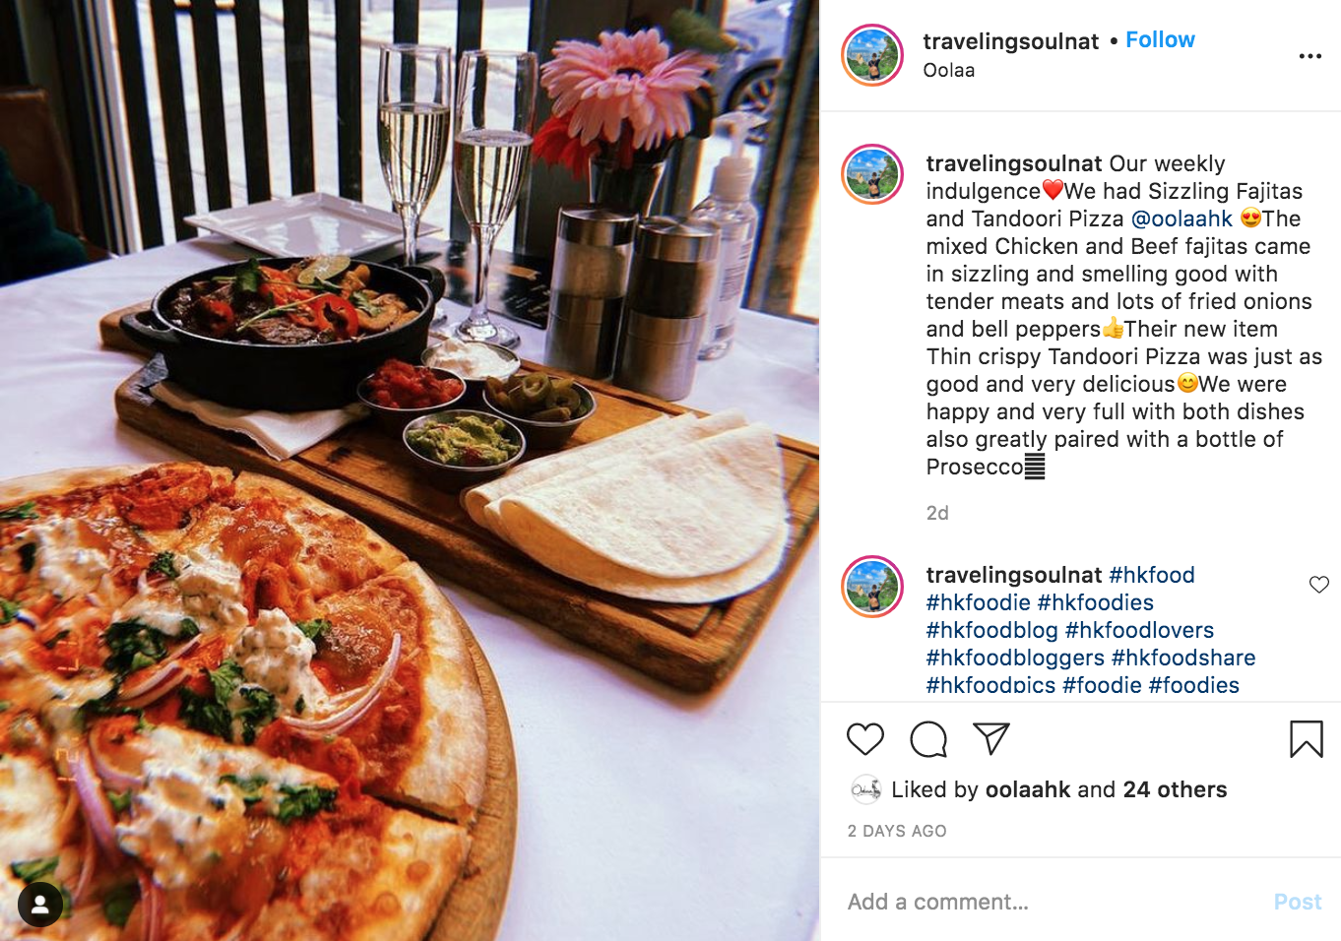Follow travelingsoulnat

pyautogui.click(x=1160, y=40)
